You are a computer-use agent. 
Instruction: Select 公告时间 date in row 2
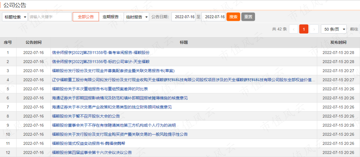click(34, 62)
